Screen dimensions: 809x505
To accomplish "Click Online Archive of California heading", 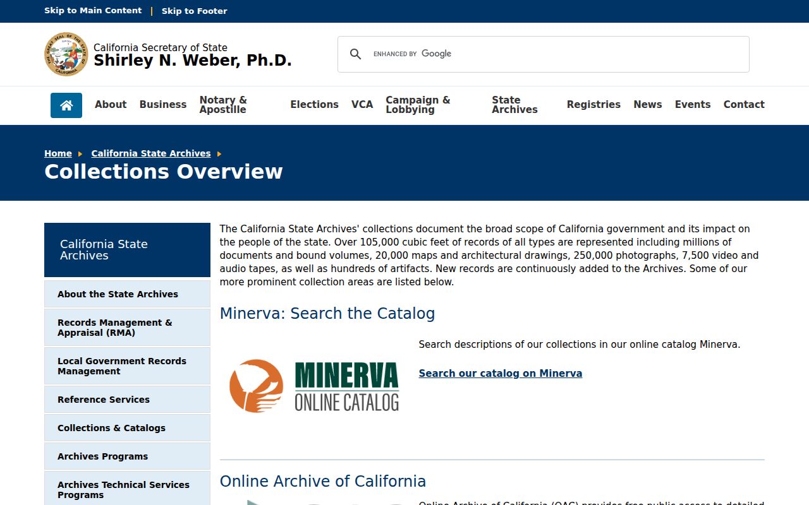I will tap(323, 482).
